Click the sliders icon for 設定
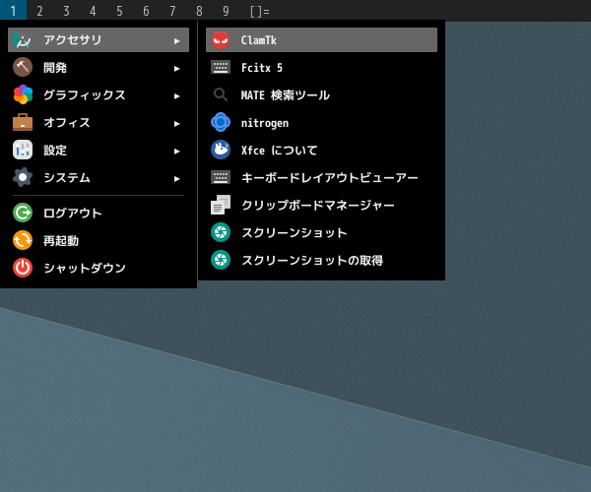This screenshot has width=591, height=492. pos(23,150)
